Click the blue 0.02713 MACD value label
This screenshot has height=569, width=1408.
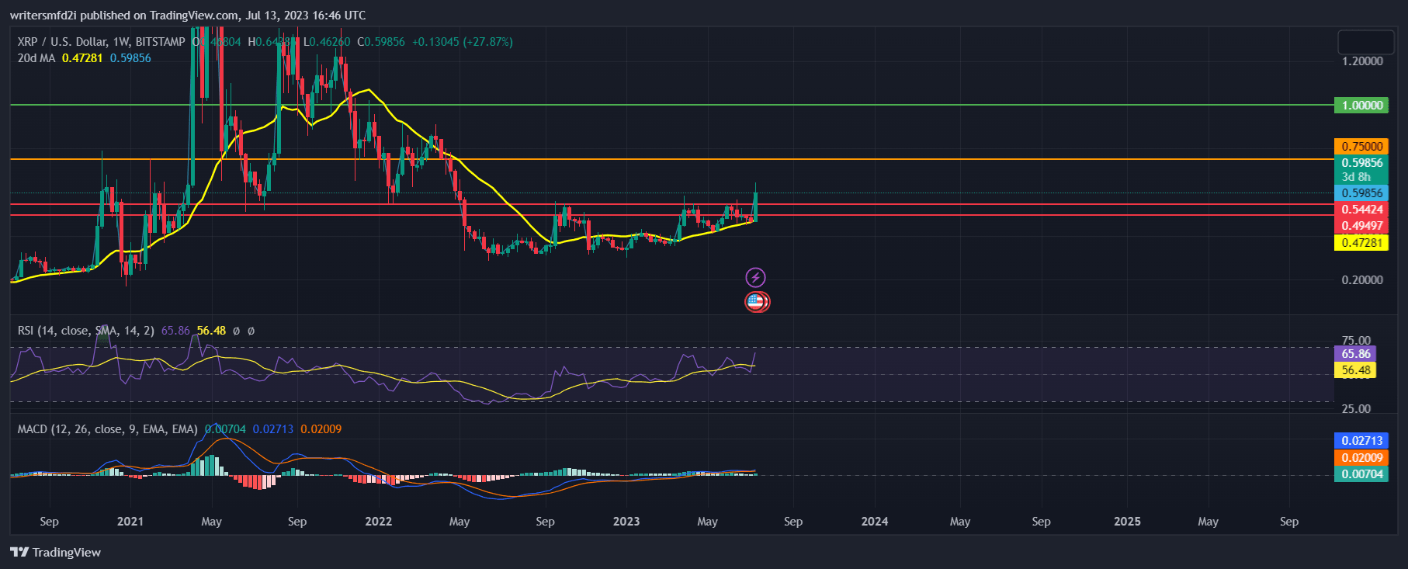[x=1361, y=441]
